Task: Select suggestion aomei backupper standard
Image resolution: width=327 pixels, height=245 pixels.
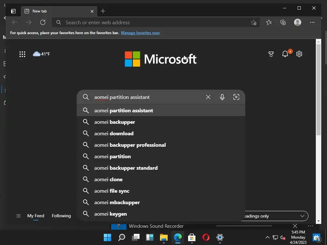Action: (161, 168)
